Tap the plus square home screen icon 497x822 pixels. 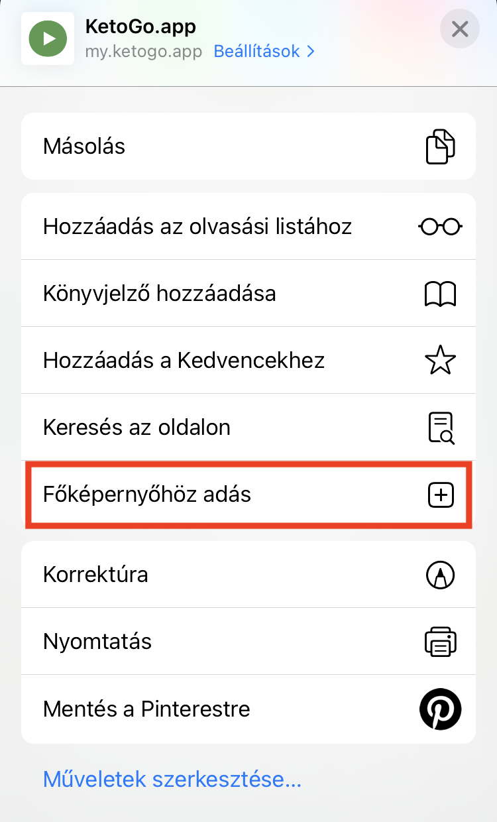(x=440, y=495)
